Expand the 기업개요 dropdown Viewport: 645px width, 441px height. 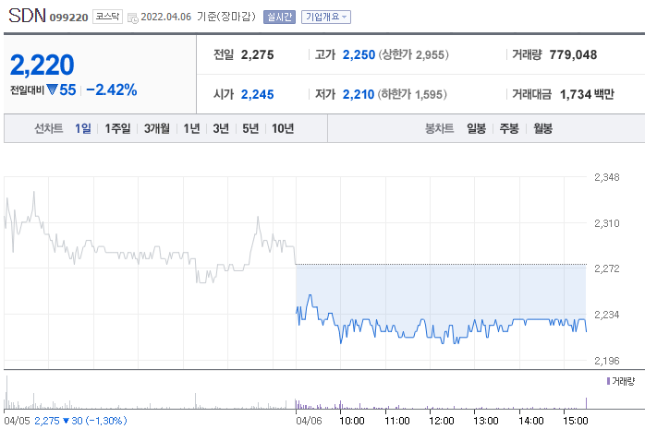point(326,17)
